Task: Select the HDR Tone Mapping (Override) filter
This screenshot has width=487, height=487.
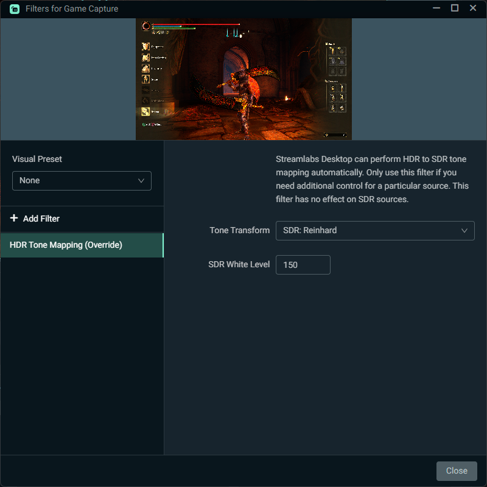Action: (x=82, y=245)
